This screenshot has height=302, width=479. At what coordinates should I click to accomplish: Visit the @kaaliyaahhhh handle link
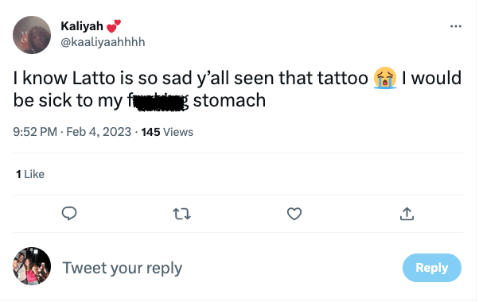(103, 42)
